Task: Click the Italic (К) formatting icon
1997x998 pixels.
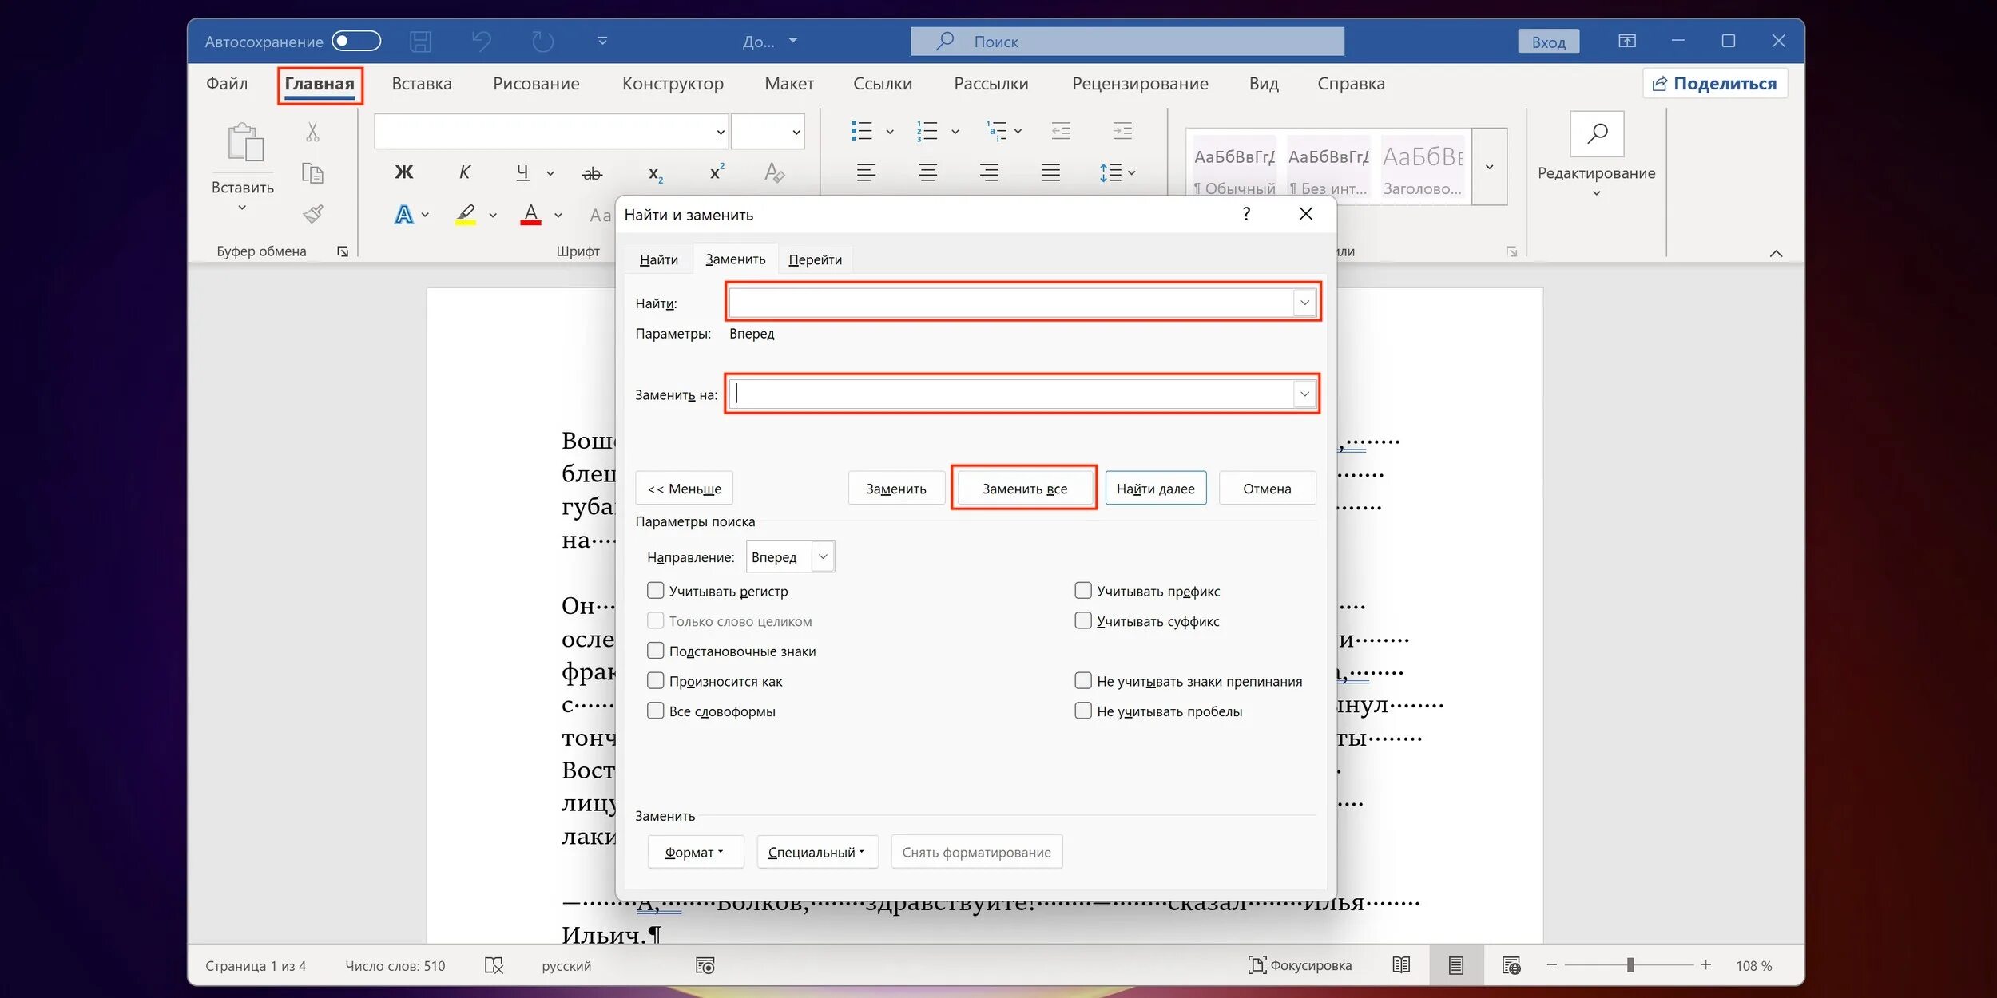Action: pos(464,172)
